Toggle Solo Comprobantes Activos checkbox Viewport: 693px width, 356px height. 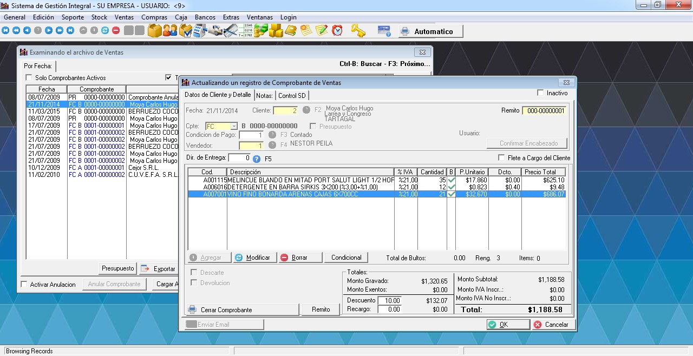[29, 78]
